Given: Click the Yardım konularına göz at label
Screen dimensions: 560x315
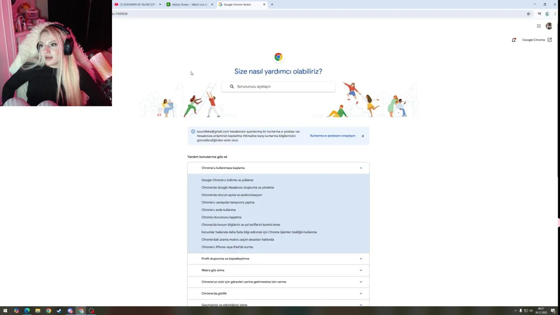Looking at the screenshot, I should click(x=207, y=157).
